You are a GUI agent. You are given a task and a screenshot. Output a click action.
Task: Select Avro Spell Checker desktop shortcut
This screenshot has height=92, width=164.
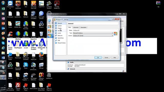coord(41,15)
